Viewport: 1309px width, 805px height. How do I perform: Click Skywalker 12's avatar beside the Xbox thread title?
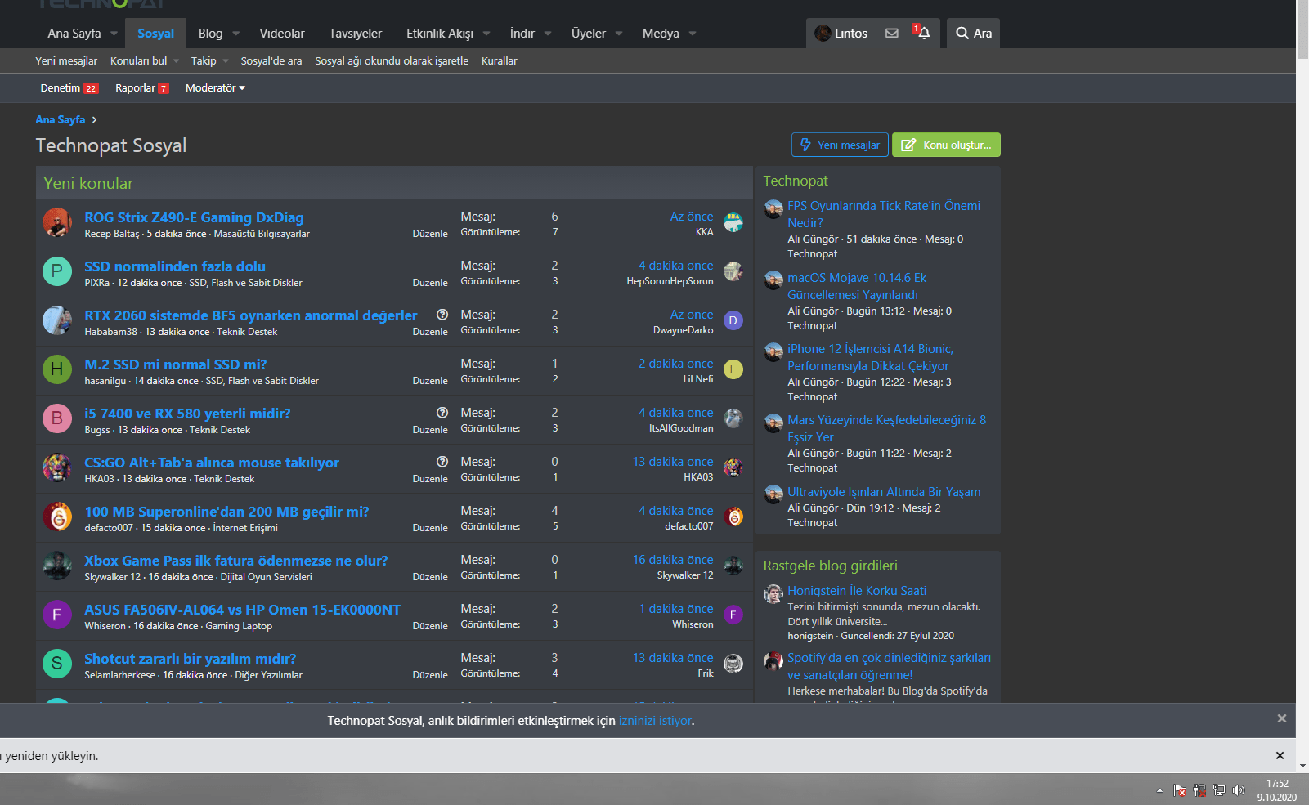tap(57, 566)
